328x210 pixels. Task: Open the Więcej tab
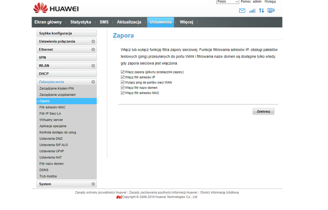tap(186, 22)
